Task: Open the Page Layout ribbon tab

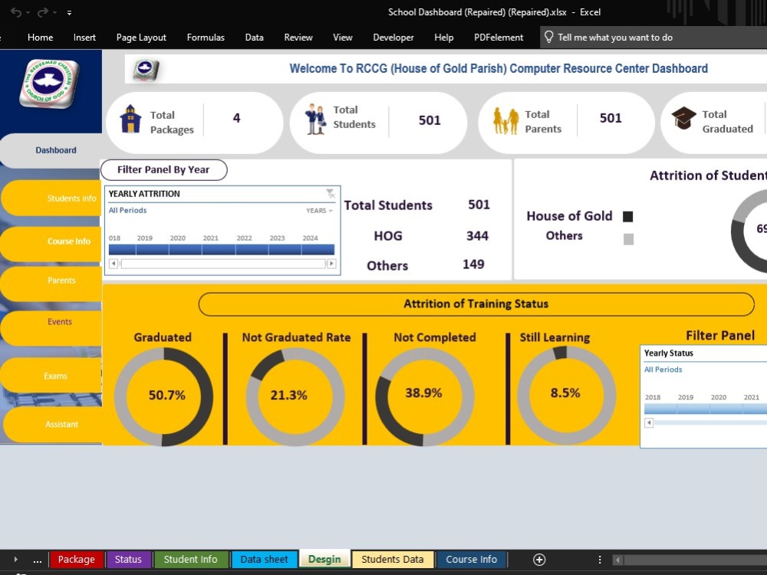Action: pos(141,37)
